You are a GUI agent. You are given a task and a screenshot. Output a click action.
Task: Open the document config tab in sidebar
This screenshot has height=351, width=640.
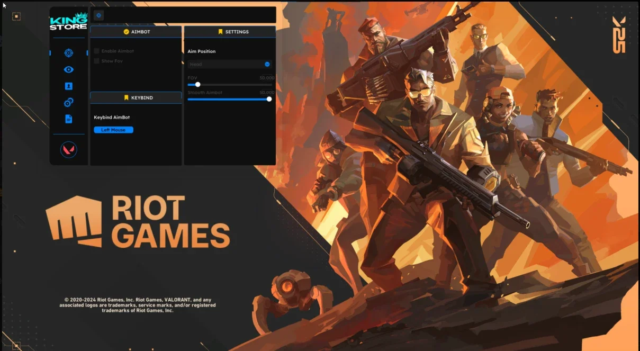coord(68,119)
